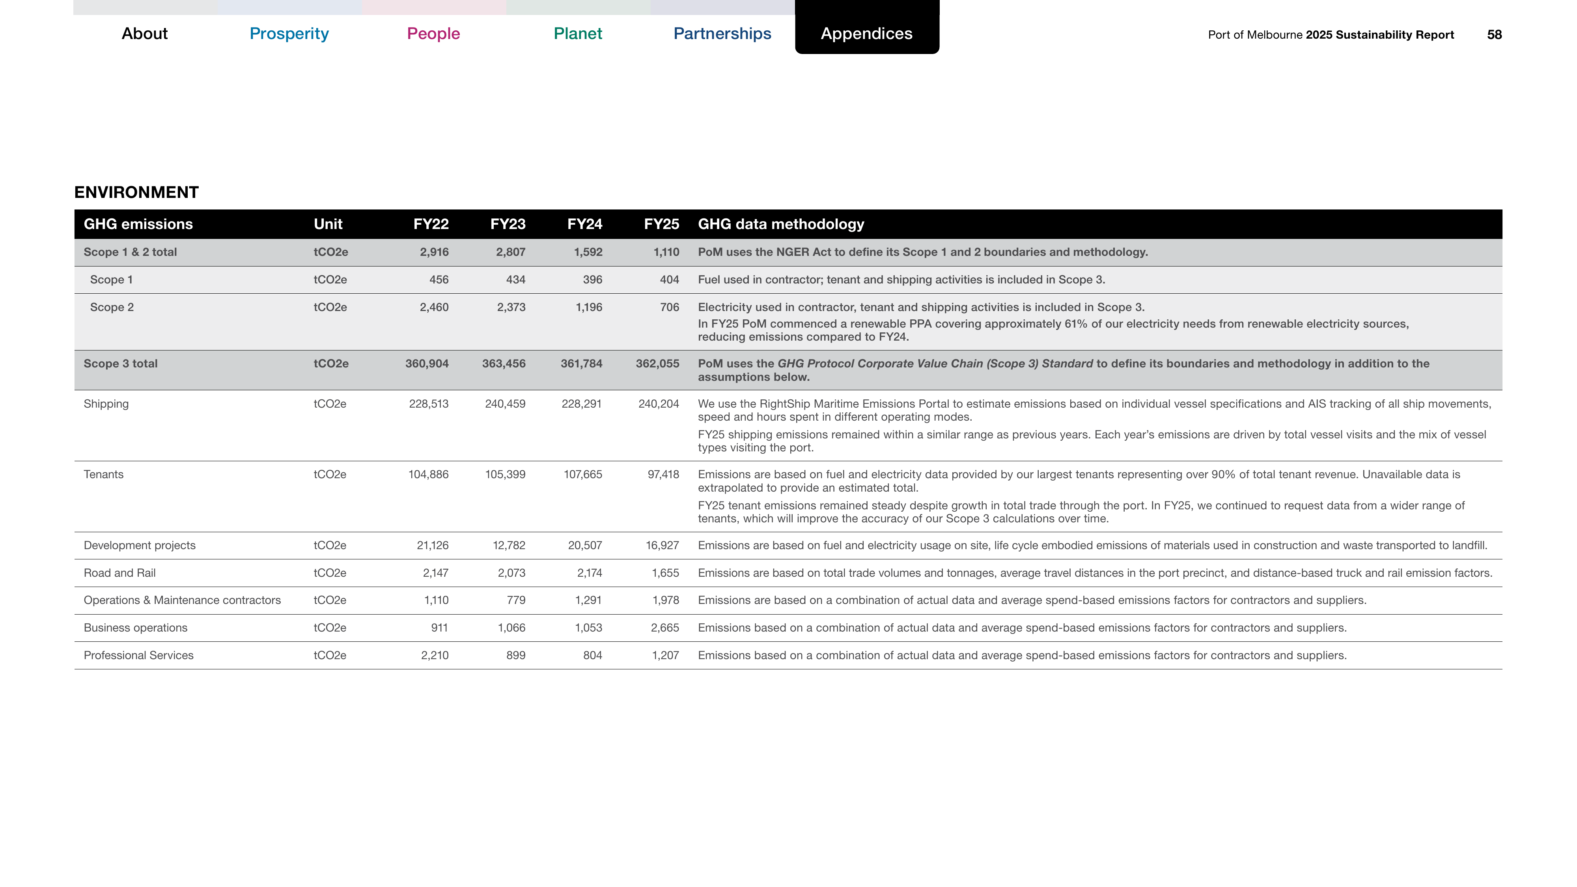Click Operations & Maintenance FY23 value 779
Image resolution: width=1577 pixels, height=887 pixels.
tap(516, 600)
